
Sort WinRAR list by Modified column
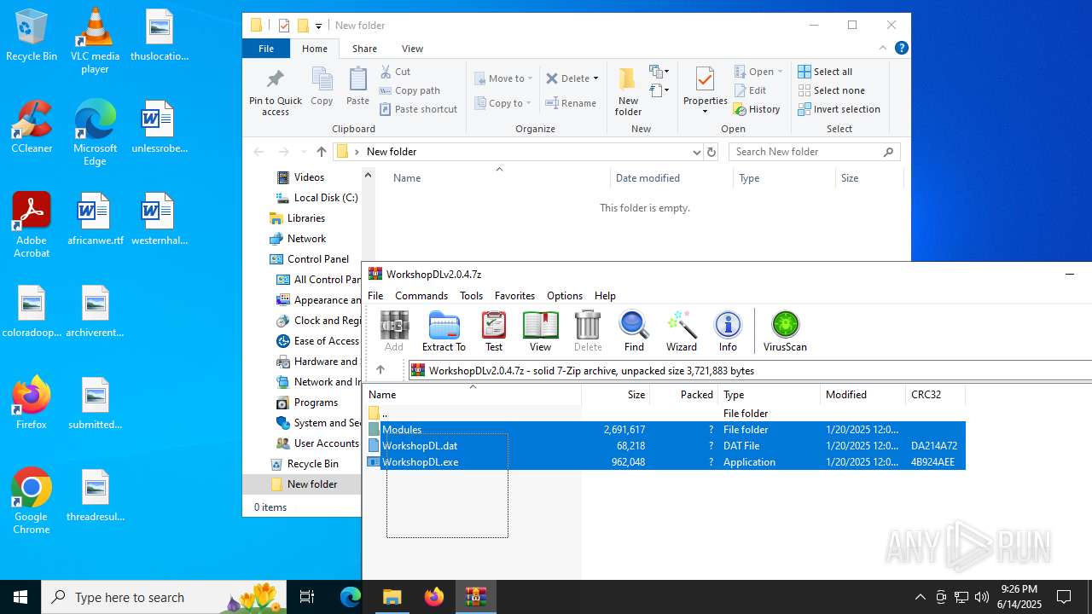(x=863, y=395)
